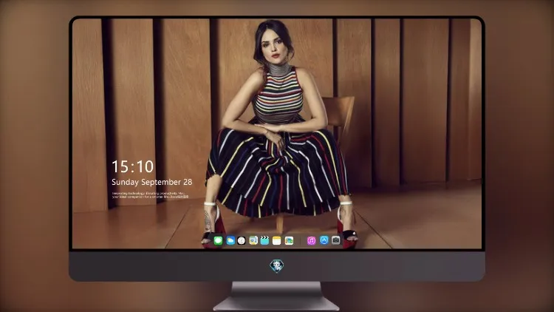
Task: Open the yellow Notes app in dock
Action: point(277,240)
